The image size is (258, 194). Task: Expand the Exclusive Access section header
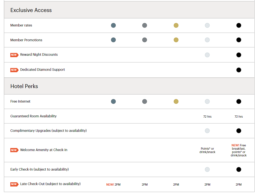point(31,10)
